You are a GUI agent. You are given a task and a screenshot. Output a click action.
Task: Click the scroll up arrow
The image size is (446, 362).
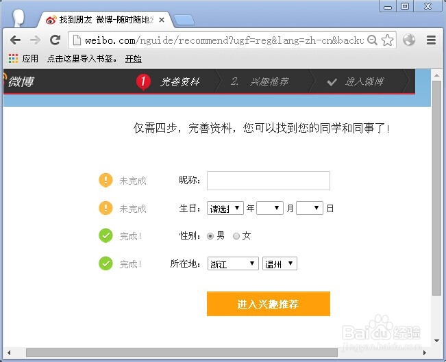pos(436,75)
